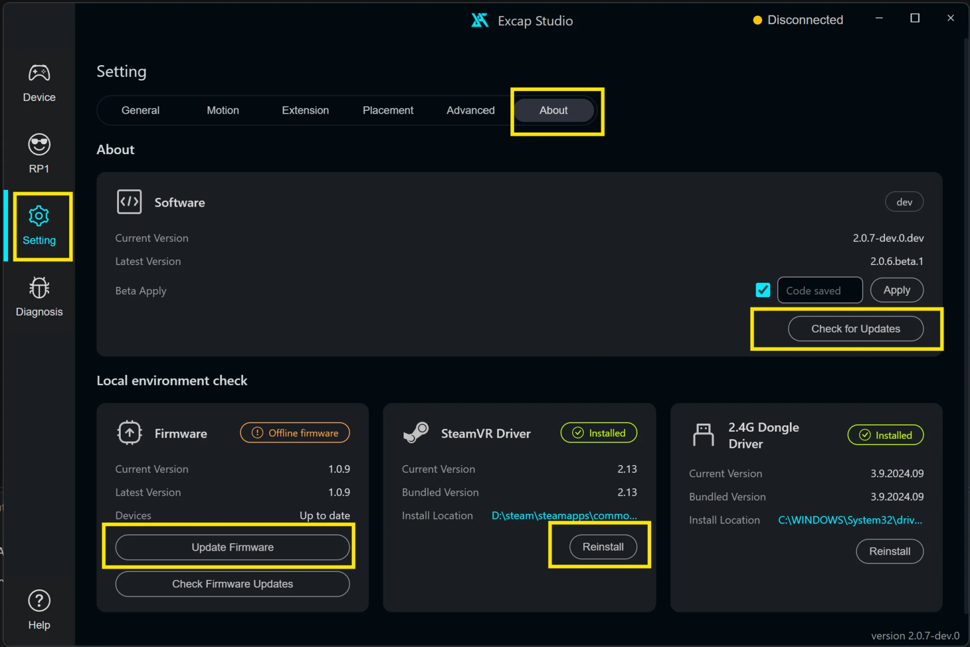Click dongle driver current version 3.9.2024.09
The image size is (970, 647).
897,473
